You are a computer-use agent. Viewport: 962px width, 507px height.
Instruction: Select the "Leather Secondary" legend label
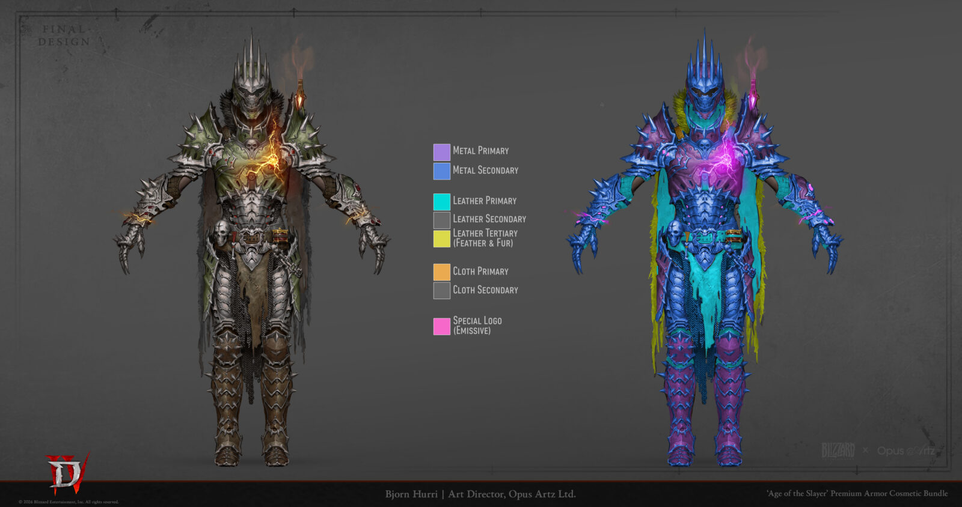489,219
